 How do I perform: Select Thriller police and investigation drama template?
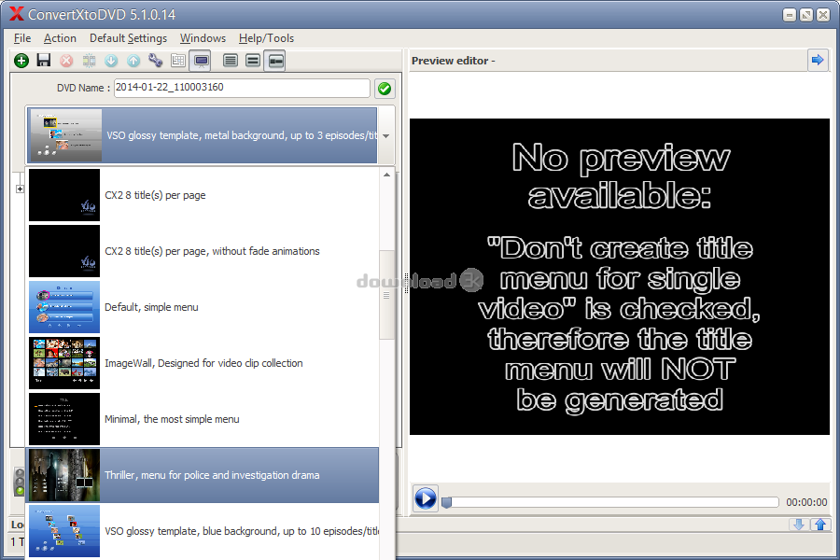pyautogui.click(x=203, y=475)
